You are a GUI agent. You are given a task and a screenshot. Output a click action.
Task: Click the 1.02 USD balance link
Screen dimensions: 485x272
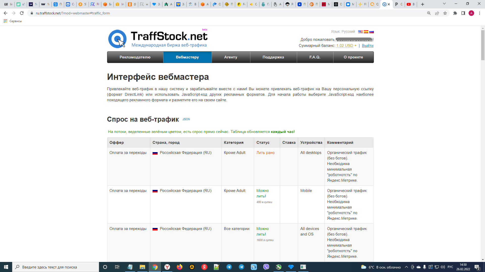(345, 46)
